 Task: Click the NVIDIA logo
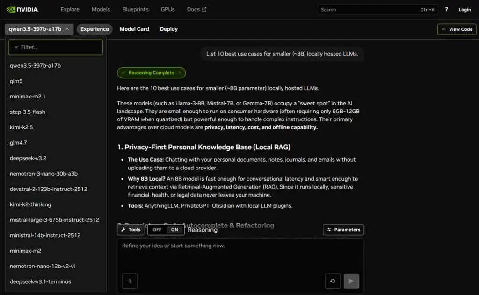pyautogui.click(x=23, y=9)
